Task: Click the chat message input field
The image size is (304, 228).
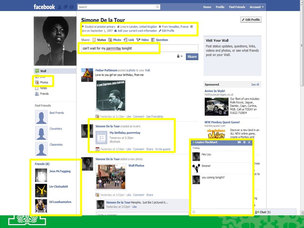Action: click(x=222, y=212)
